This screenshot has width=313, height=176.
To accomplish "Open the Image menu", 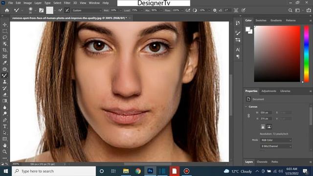I will (27, 3).
